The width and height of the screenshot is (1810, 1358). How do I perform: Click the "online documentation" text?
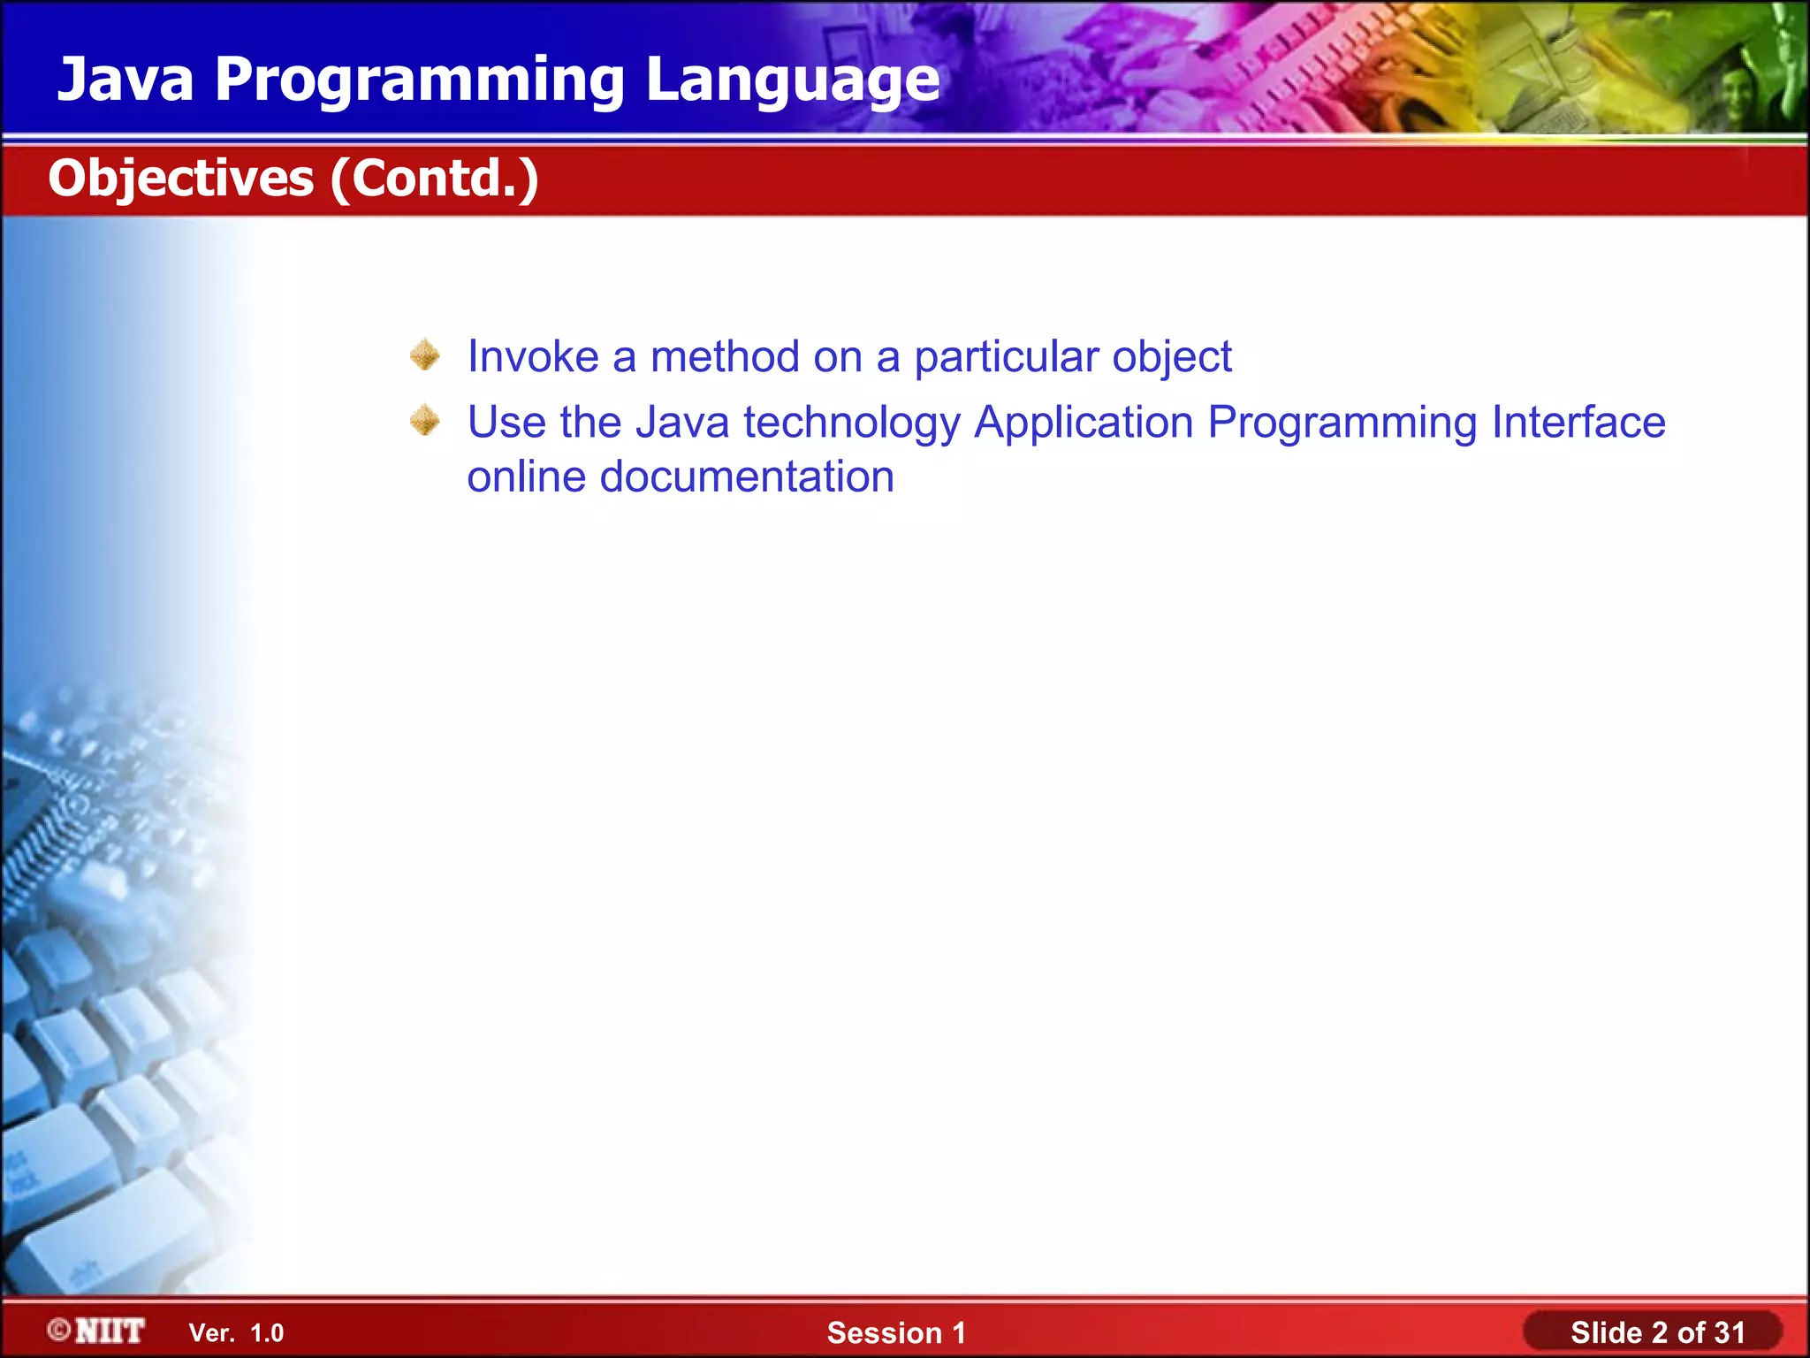click(681, 477)
